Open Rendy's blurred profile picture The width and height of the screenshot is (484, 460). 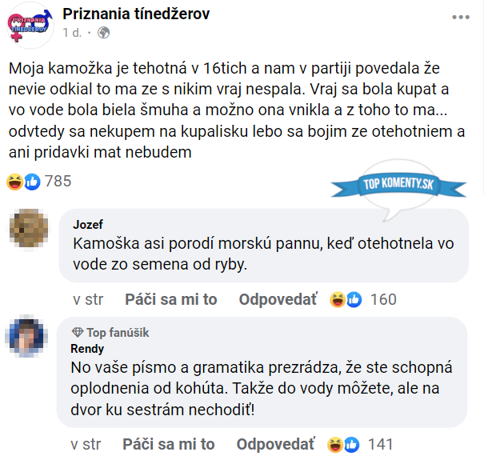point(25,338)
